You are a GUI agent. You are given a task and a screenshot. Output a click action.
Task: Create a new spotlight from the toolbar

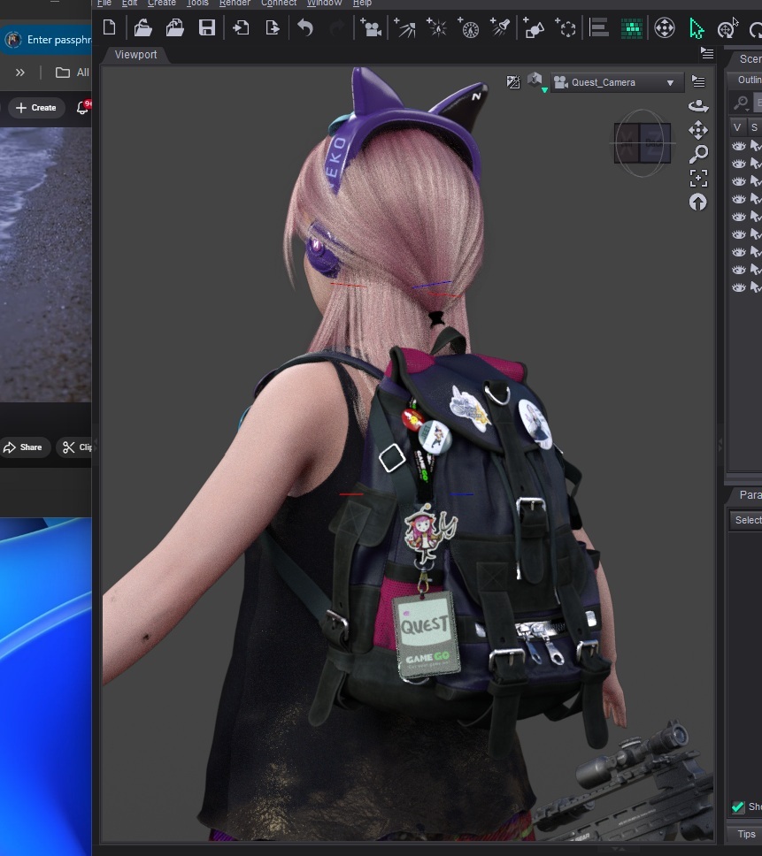tap(501, 28)
